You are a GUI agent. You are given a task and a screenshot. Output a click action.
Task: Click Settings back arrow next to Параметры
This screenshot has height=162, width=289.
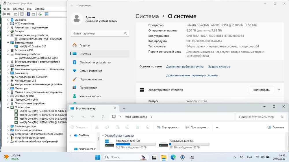72,5
